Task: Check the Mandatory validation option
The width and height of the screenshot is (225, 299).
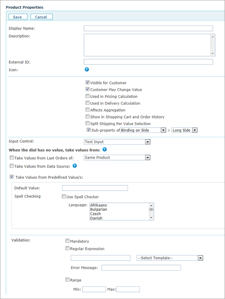Action: coord(67,240)
